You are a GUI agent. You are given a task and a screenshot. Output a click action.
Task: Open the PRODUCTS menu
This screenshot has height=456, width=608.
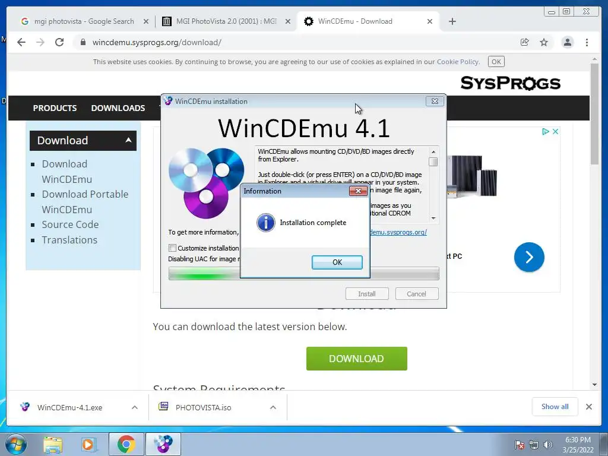pyautogui.click(x=55, y=108)
